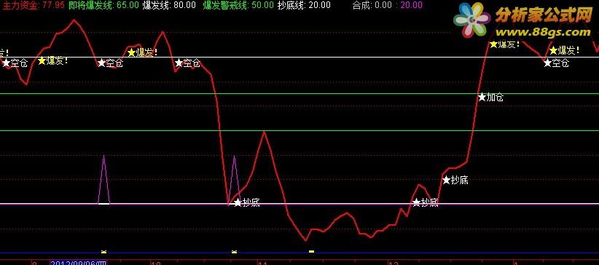599x265 pixels.
Task: Click the yellow bottom marker without a spike
Action: click(311, 252)
